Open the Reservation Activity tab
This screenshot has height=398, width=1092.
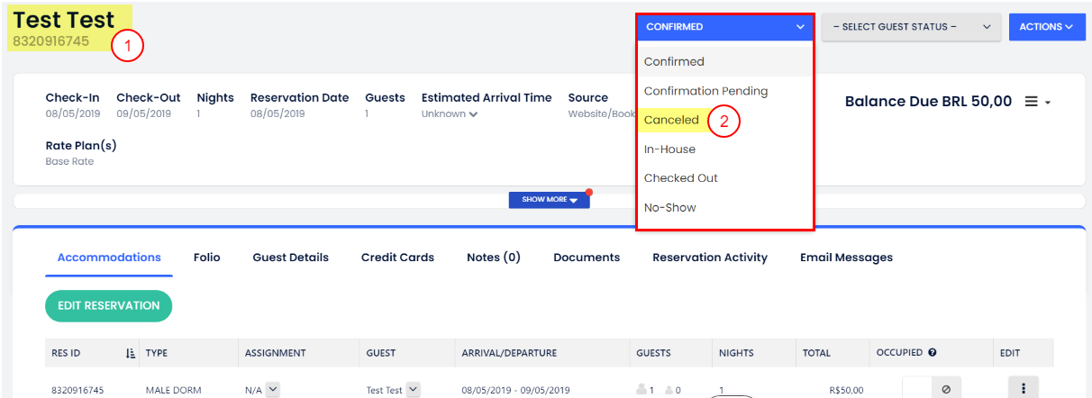click(710, 258)
